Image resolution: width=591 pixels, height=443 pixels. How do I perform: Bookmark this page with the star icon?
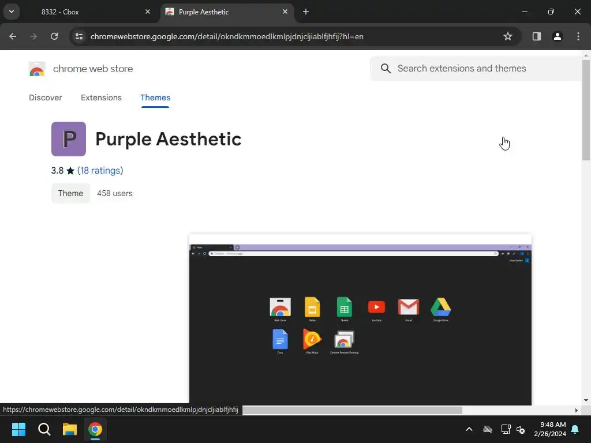click(508, 36)
